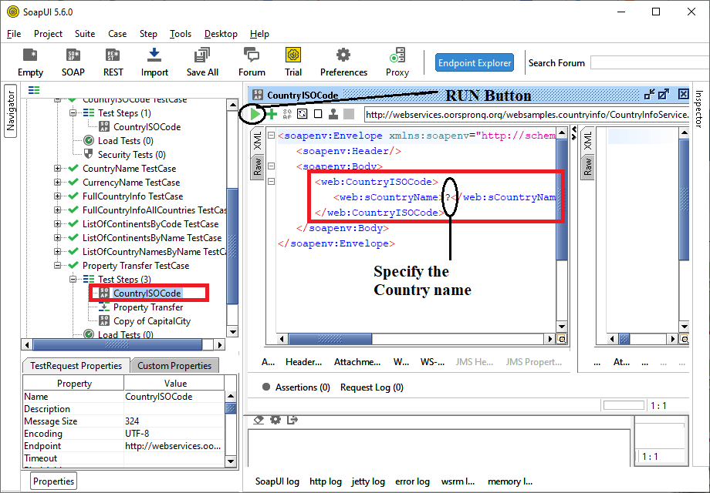Open the File menu
Image resolution: width=710 pixels, height=493 pixels.
pos(14,34)
